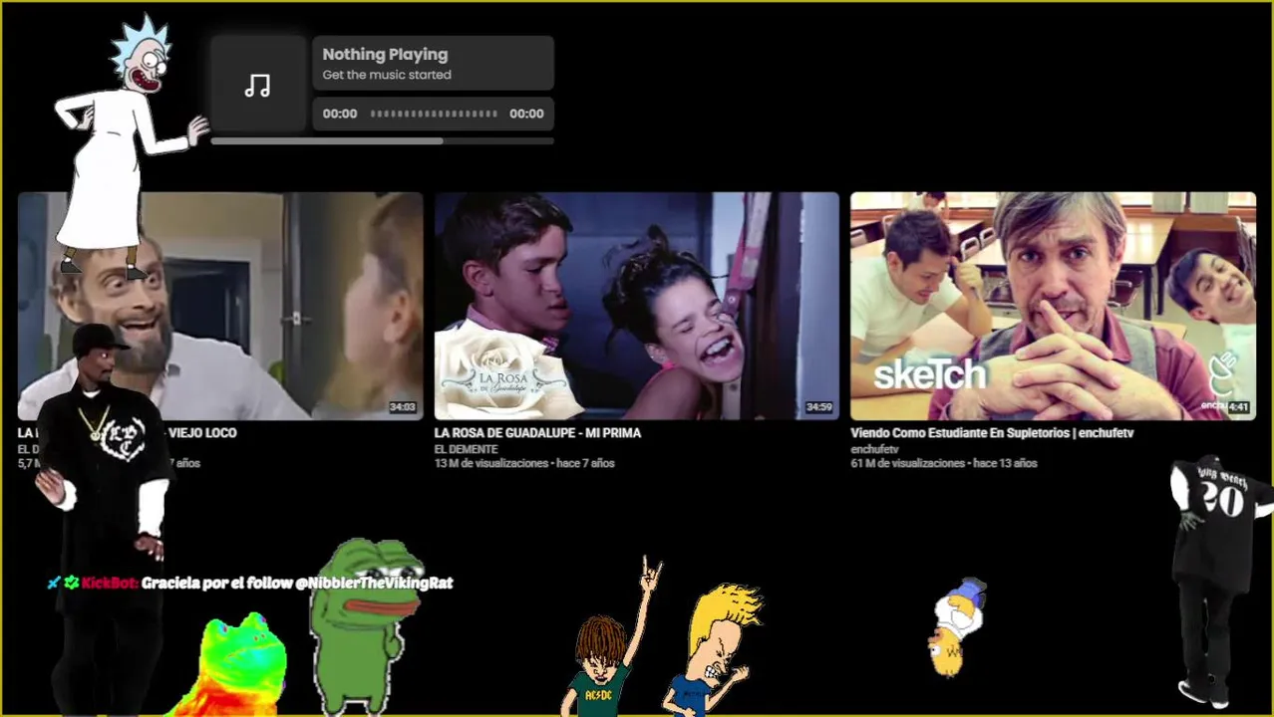Click the 34:59 duration badge
The width and height of the screenshot is (1274, 717).
point(818,407)
